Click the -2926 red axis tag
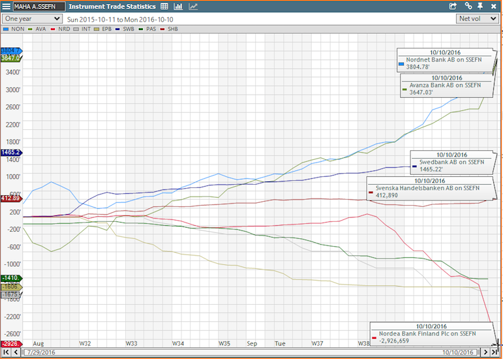The image size is (503, 359). (11, 344)
